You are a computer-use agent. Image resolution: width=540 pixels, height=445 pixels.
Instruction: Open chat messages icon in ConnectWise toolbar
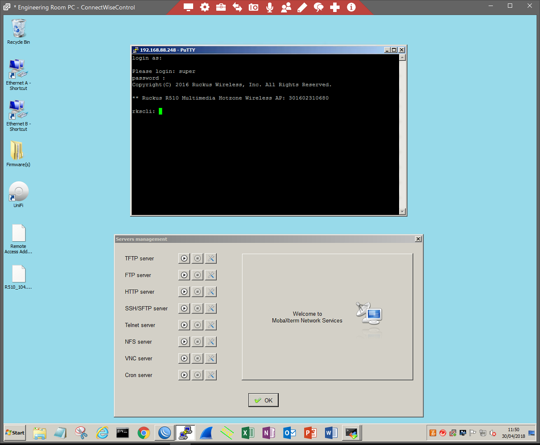319,7
